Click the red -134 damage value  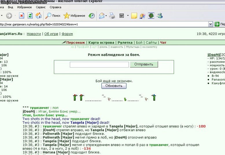[x=86, y=149]
